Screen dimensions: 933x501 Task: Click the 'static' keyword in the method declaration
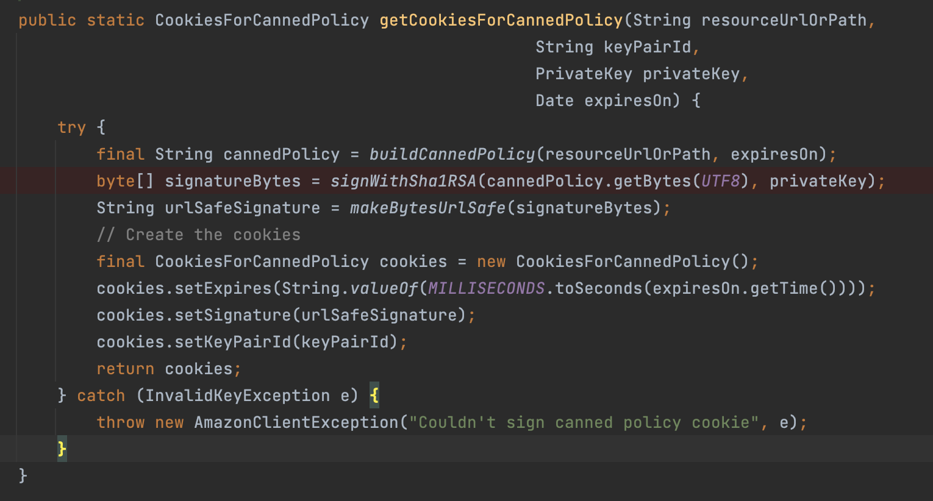pos(116,20)
